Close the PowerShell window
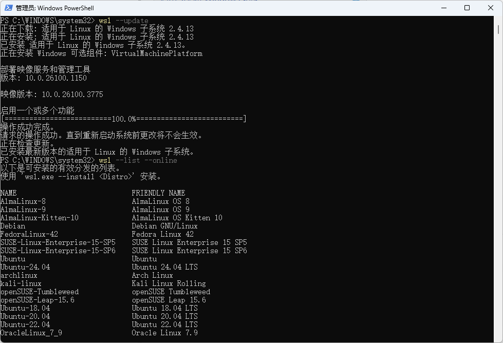 (x=491, y=8)
